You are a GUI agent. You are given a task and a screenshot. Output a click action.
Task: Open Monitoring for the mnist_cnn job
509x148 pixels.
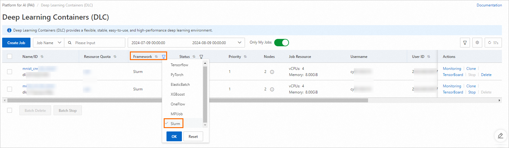click(x=452, y=69)
